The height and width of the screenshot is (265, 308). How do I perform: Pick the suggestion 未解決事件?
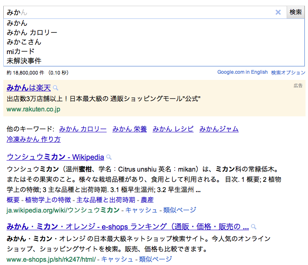pos(154,61)
